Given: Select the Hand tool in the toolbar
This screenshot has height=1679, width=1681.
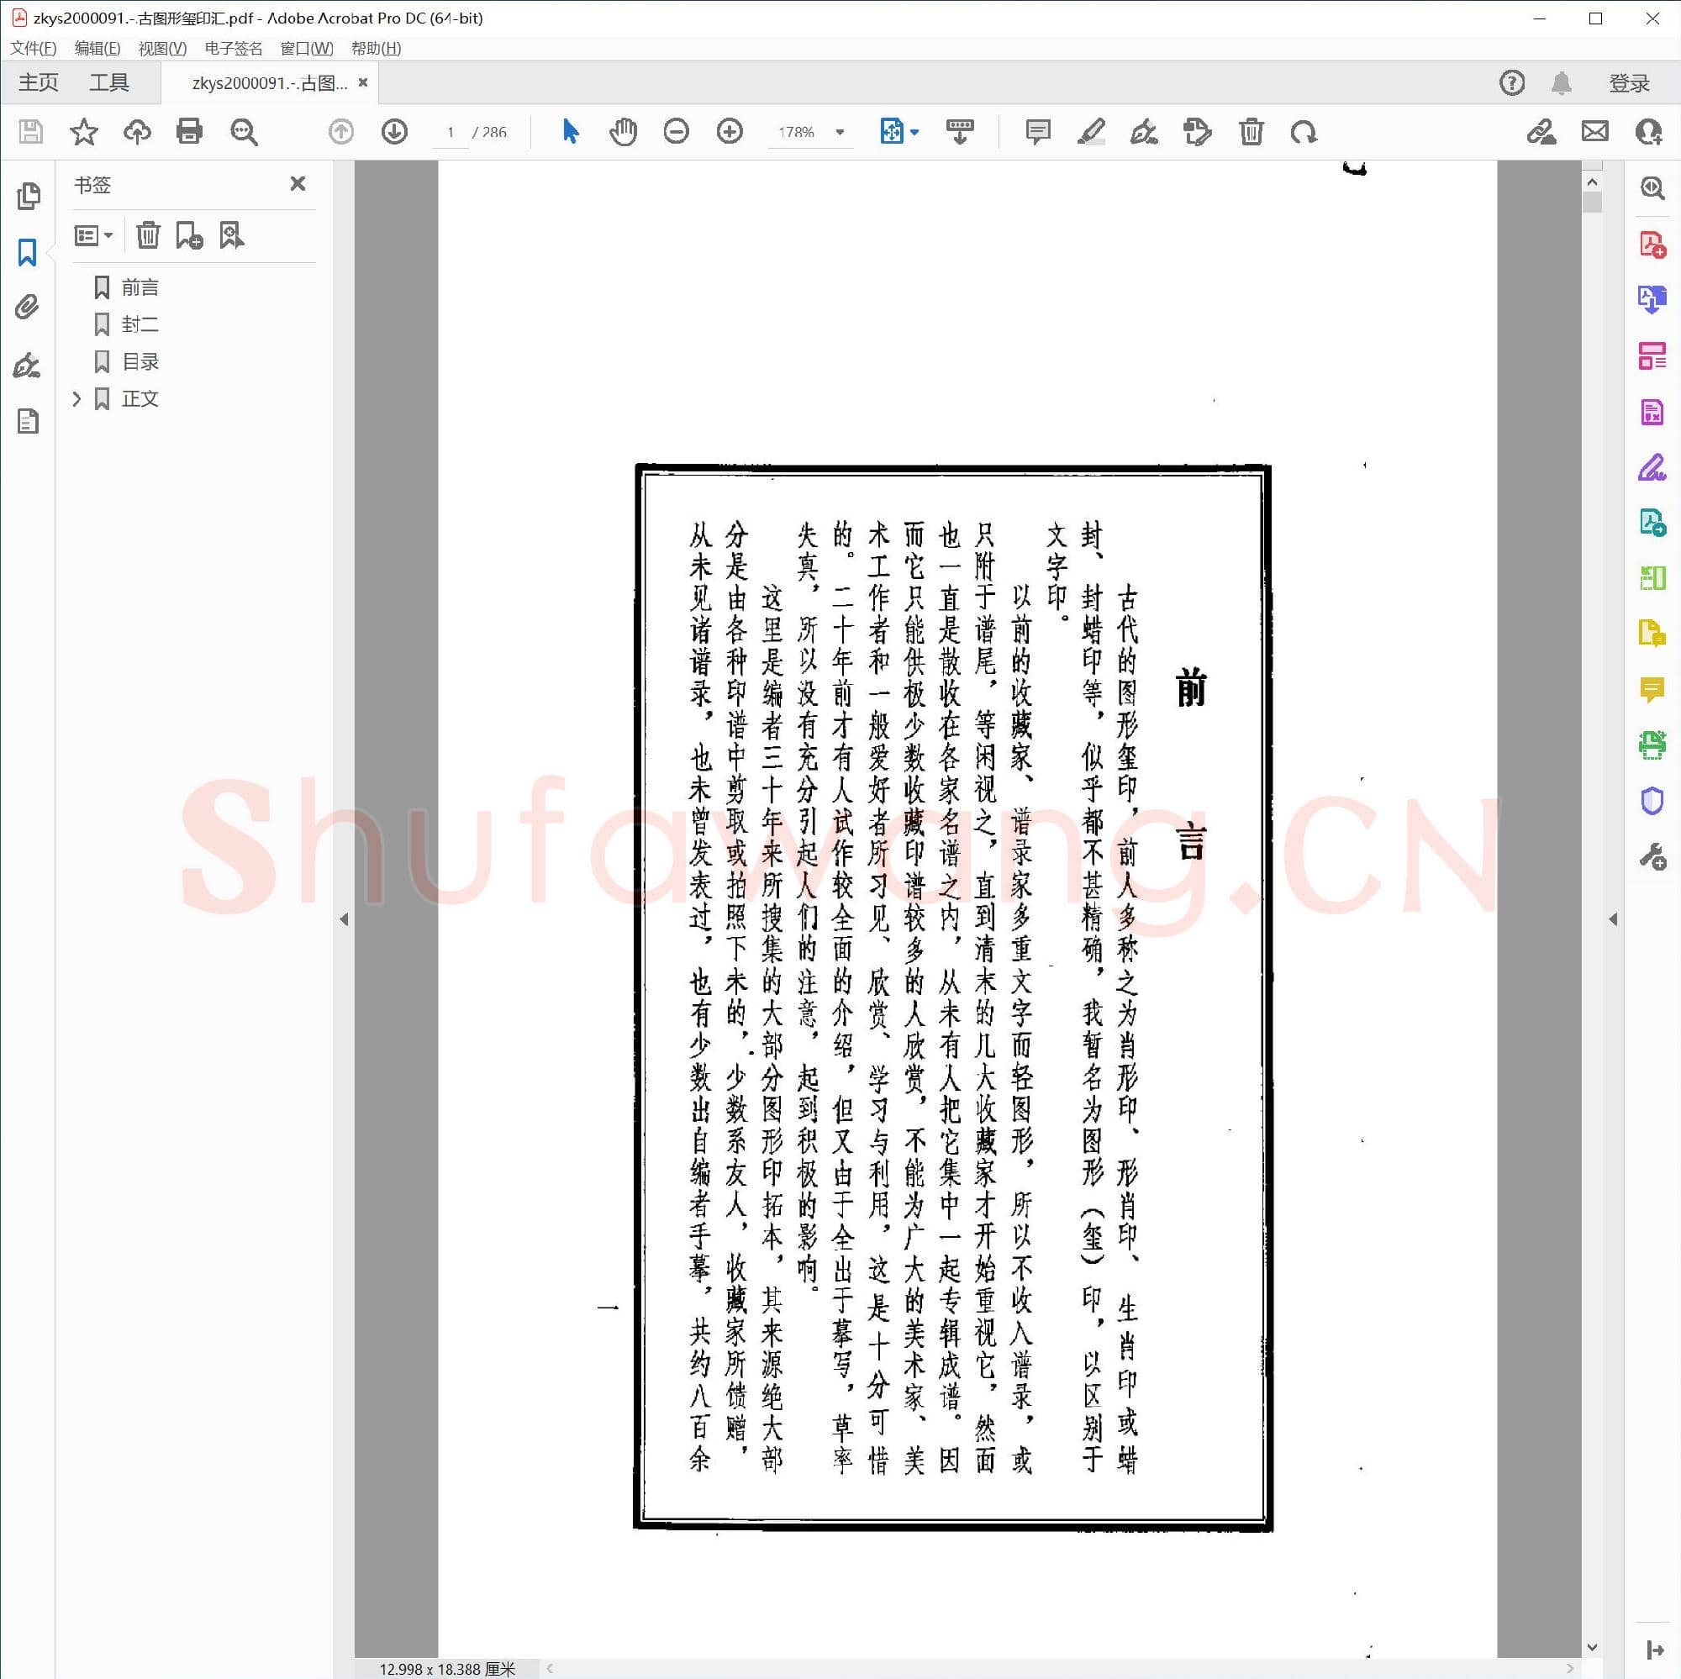Looking at the screenshot, I should [x=623, y=131].
